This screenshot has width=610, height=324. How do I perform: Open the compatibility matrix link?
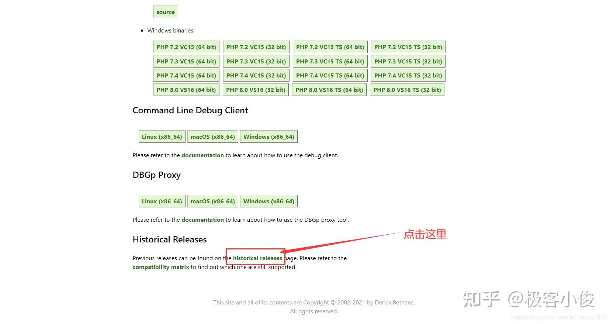pos(161,267)
